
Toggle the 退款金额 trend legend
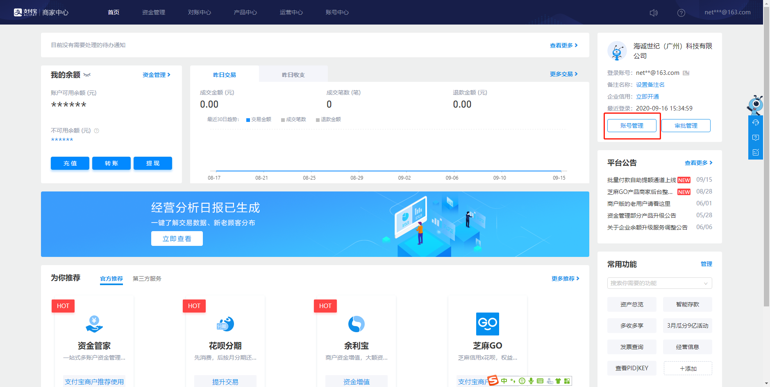[x=328, y=119]
